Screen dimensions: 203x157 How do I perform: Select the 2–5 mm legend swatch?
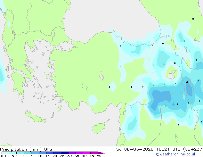click(28, 153)
